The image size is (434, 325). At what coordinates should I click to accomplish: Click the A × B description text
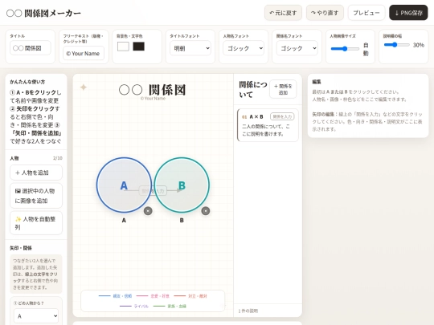click(x=266, y=130)
